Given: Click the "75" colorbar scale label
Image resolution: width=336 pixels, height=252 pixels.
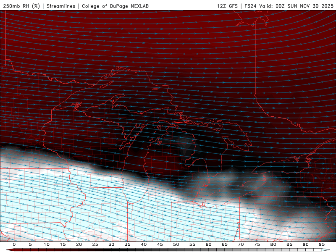Looking at the screenshot, I should [x=257, y=244].
